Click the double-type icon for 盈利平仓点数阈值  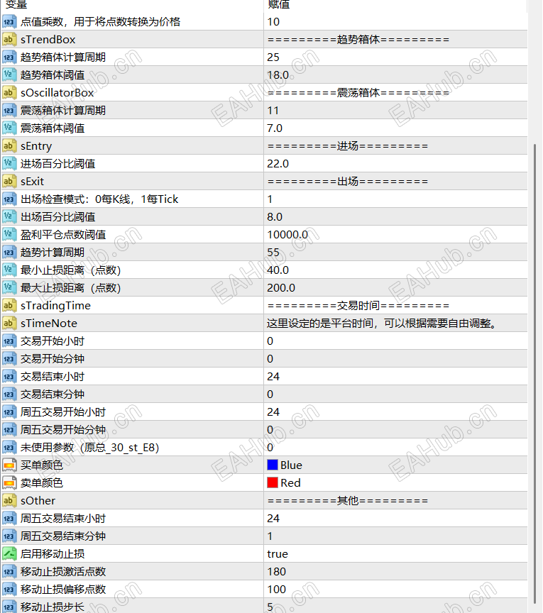(9, 234)
